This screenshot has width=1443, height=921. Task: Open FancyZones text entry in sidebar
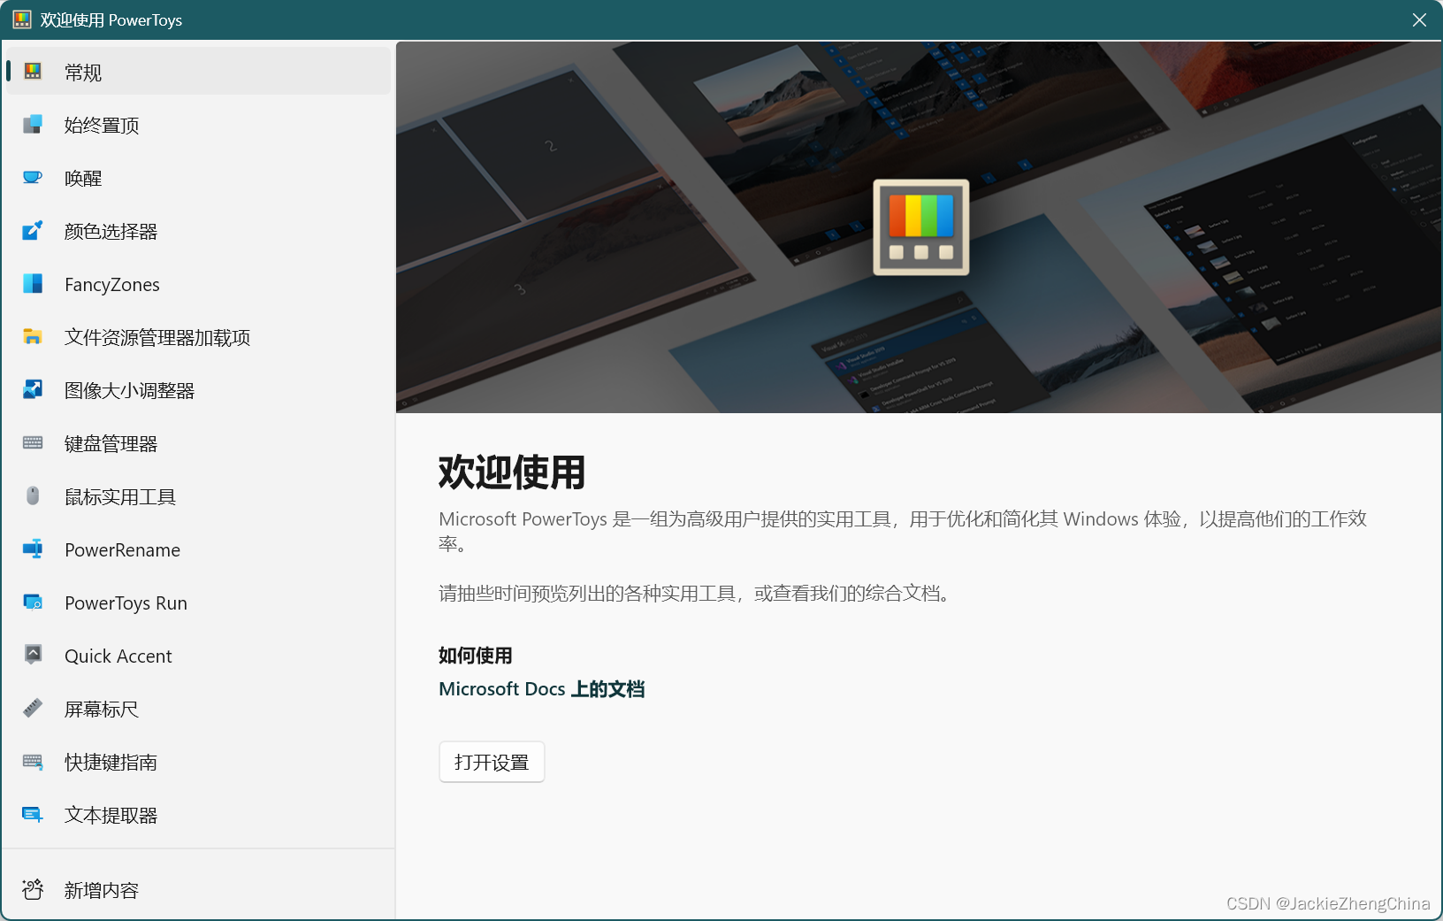click(112, 285)
